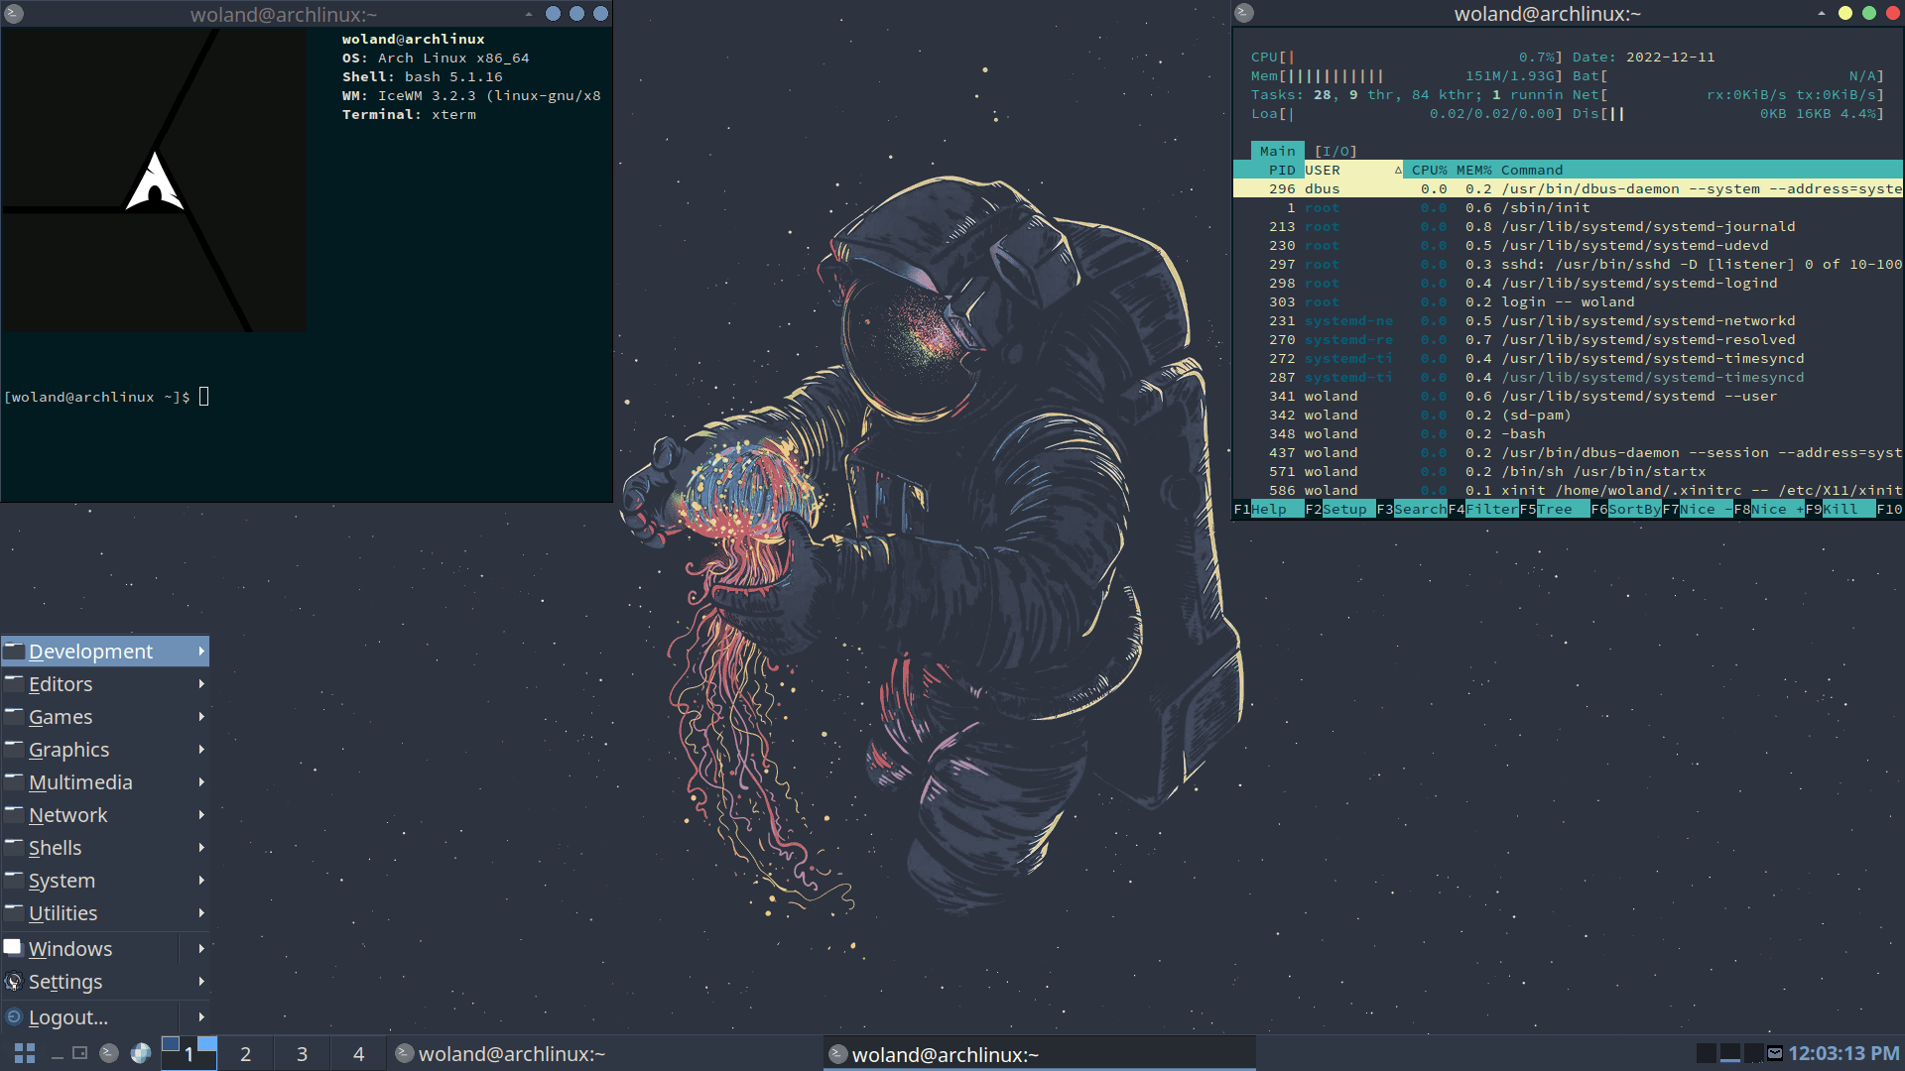
Task: Launch web browser from the globe icon
Action: tap(141, 1053)
